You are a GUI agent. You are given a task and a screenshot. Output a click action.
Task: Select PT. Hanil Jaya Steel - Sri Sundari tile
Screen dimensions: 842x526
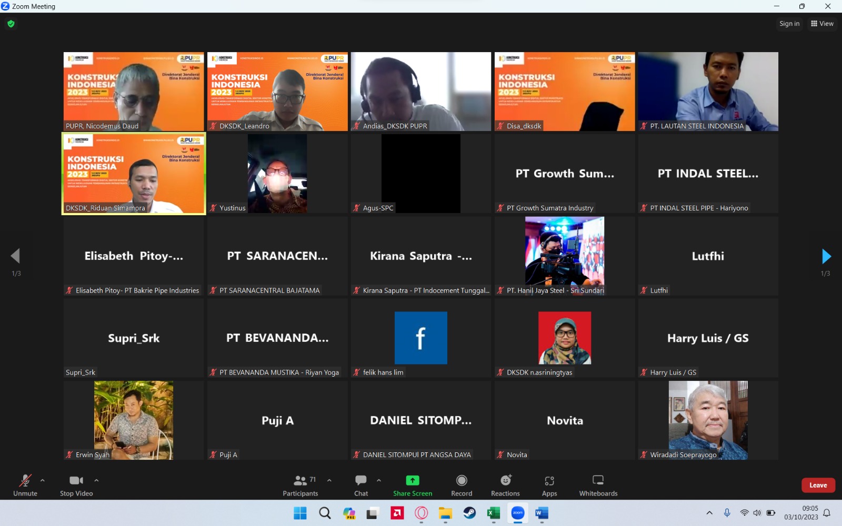pos(565,256)
